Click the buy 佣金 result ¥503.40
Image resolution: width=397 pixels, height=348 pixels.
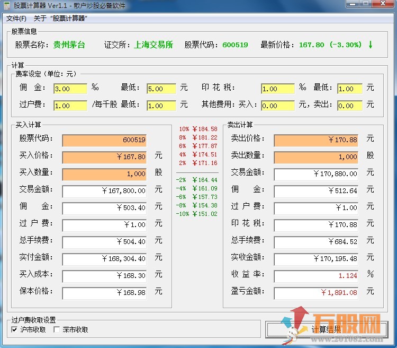(x=104, y=208)
